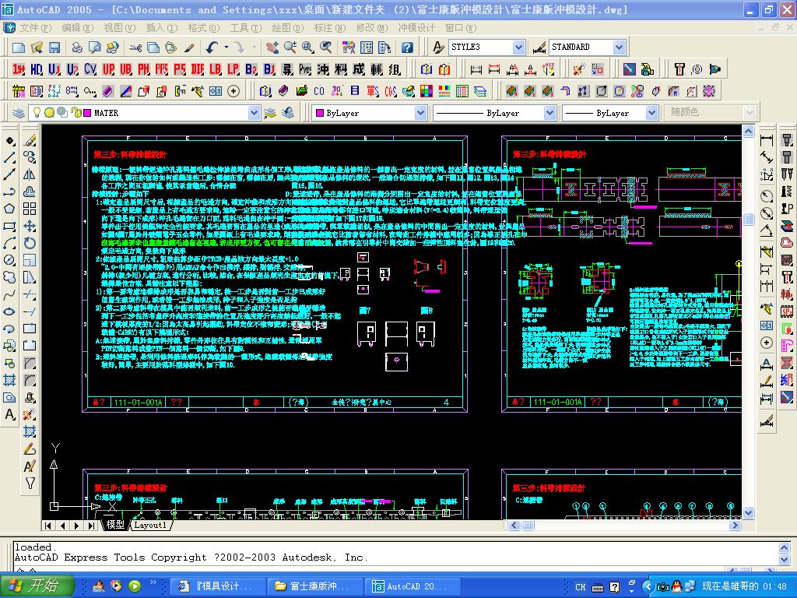The image size is (797, 598).
Task: Open the 视图 (View) menu
Action: point(119,28)
